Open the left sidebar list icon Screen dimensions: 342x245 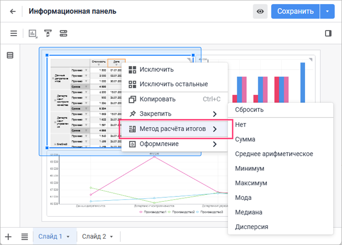pos(10,55)
